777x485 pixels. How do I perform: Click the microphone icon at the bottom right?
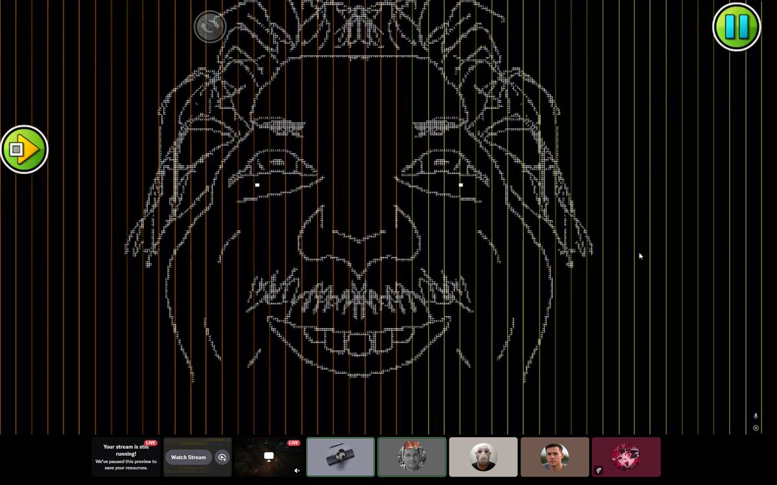(756, 416)
